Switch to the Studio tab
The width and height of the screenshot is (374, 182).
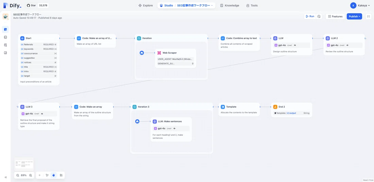pos(166,5)
